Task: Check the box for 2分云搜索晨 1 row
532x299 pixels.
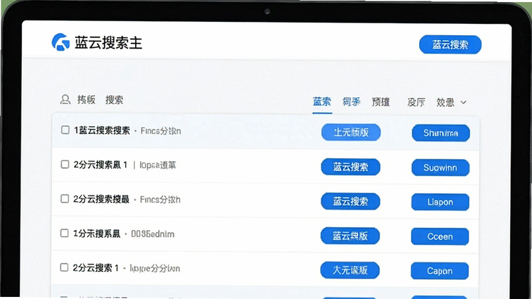Action: (65, 164)
